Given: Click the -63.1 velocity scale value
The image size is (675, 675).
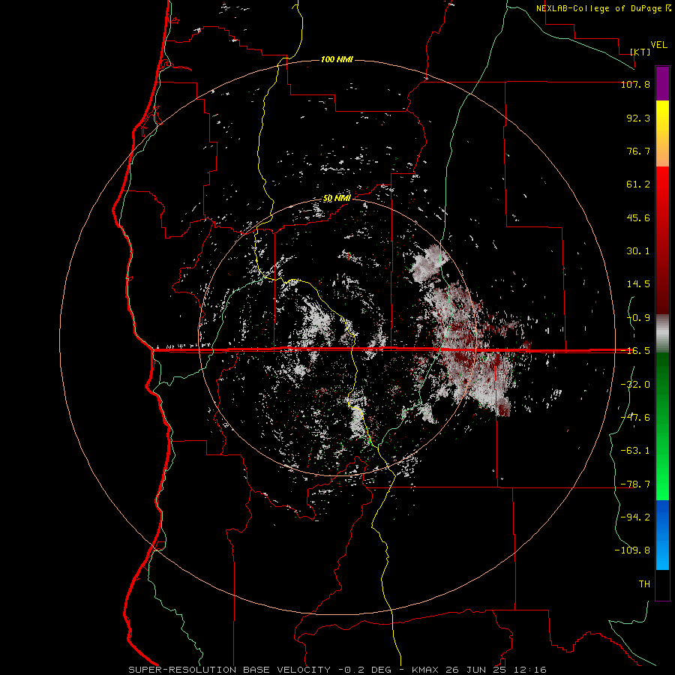Looking at the screenshot, I should point(635,451).
